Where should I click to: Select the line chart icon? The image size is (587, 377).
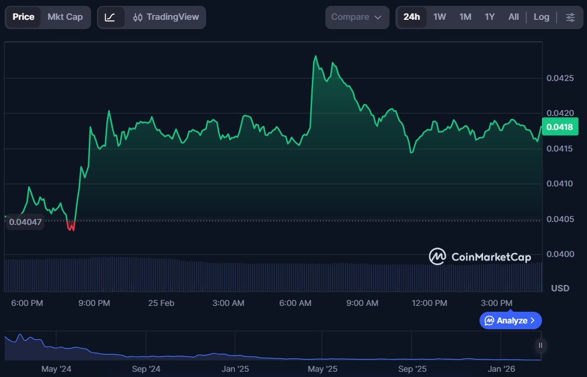110,17
